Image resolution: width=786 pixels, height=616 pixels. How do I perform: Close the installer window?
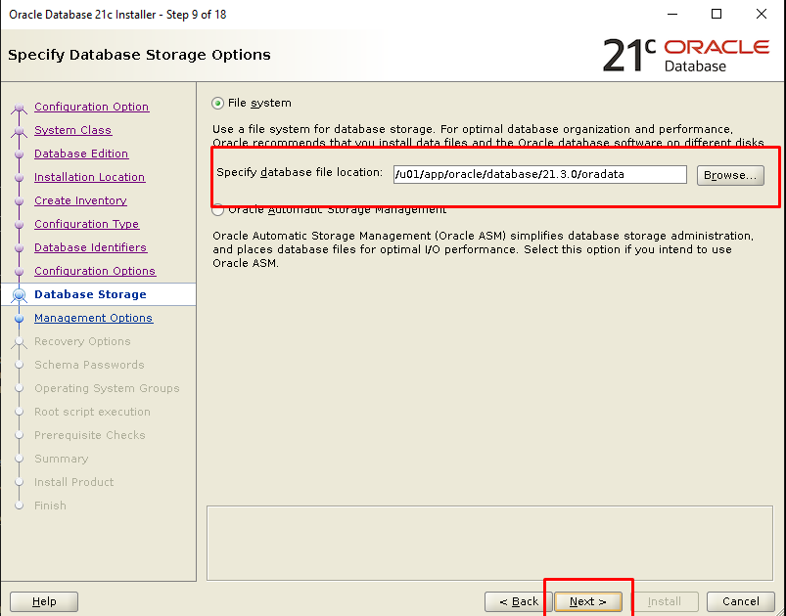pos(761,14)
